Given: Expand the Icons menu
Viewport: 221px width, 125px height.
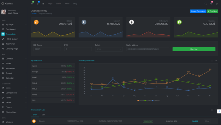Looking at the screenshot, I should tap(14, 88).
